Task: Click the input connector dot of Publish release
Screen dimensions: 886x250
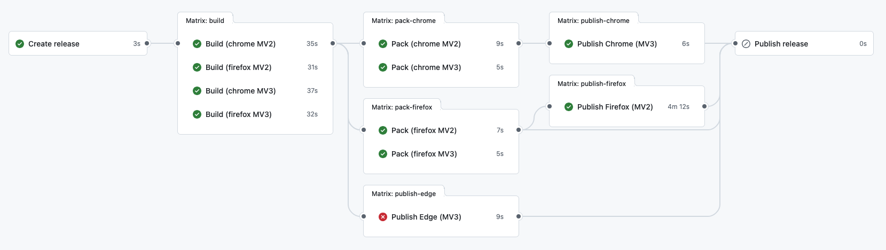Action: [x=735, y=43]
